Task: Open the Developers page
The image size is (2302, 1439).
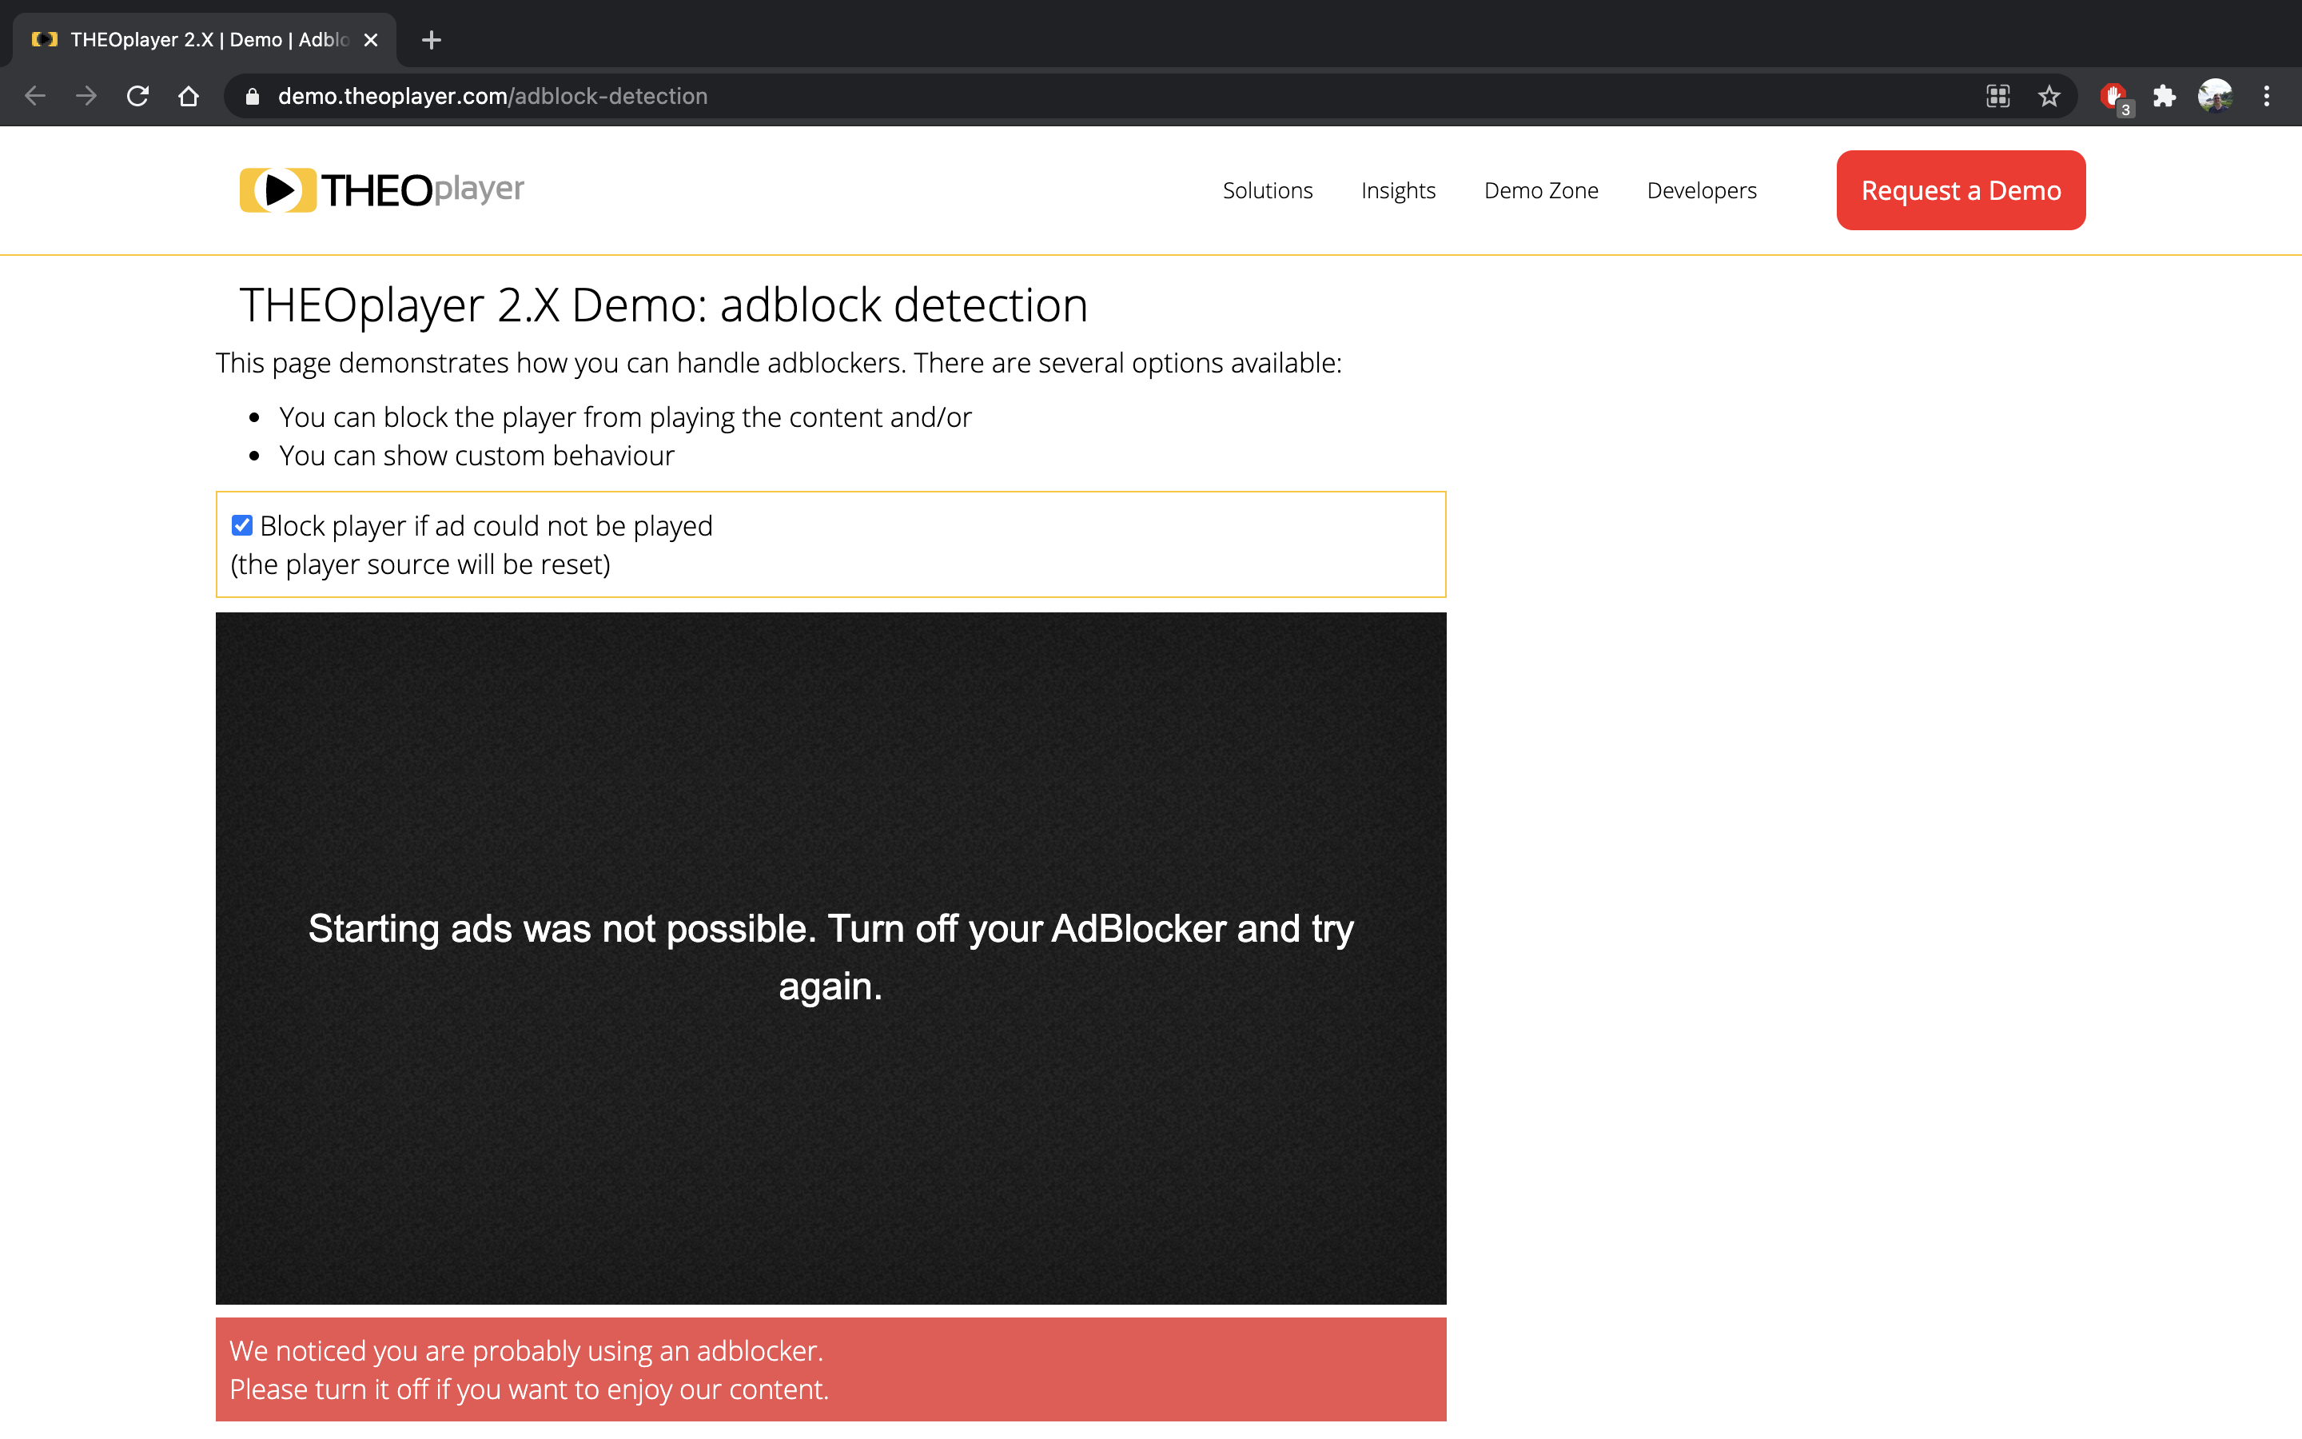Action: (x=1701, y=189)
